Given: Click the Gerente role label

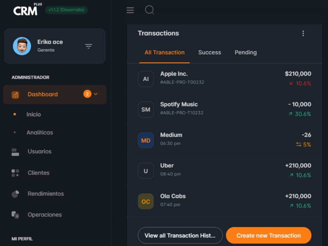Looking at the screenshot, I should coord(46,50).
